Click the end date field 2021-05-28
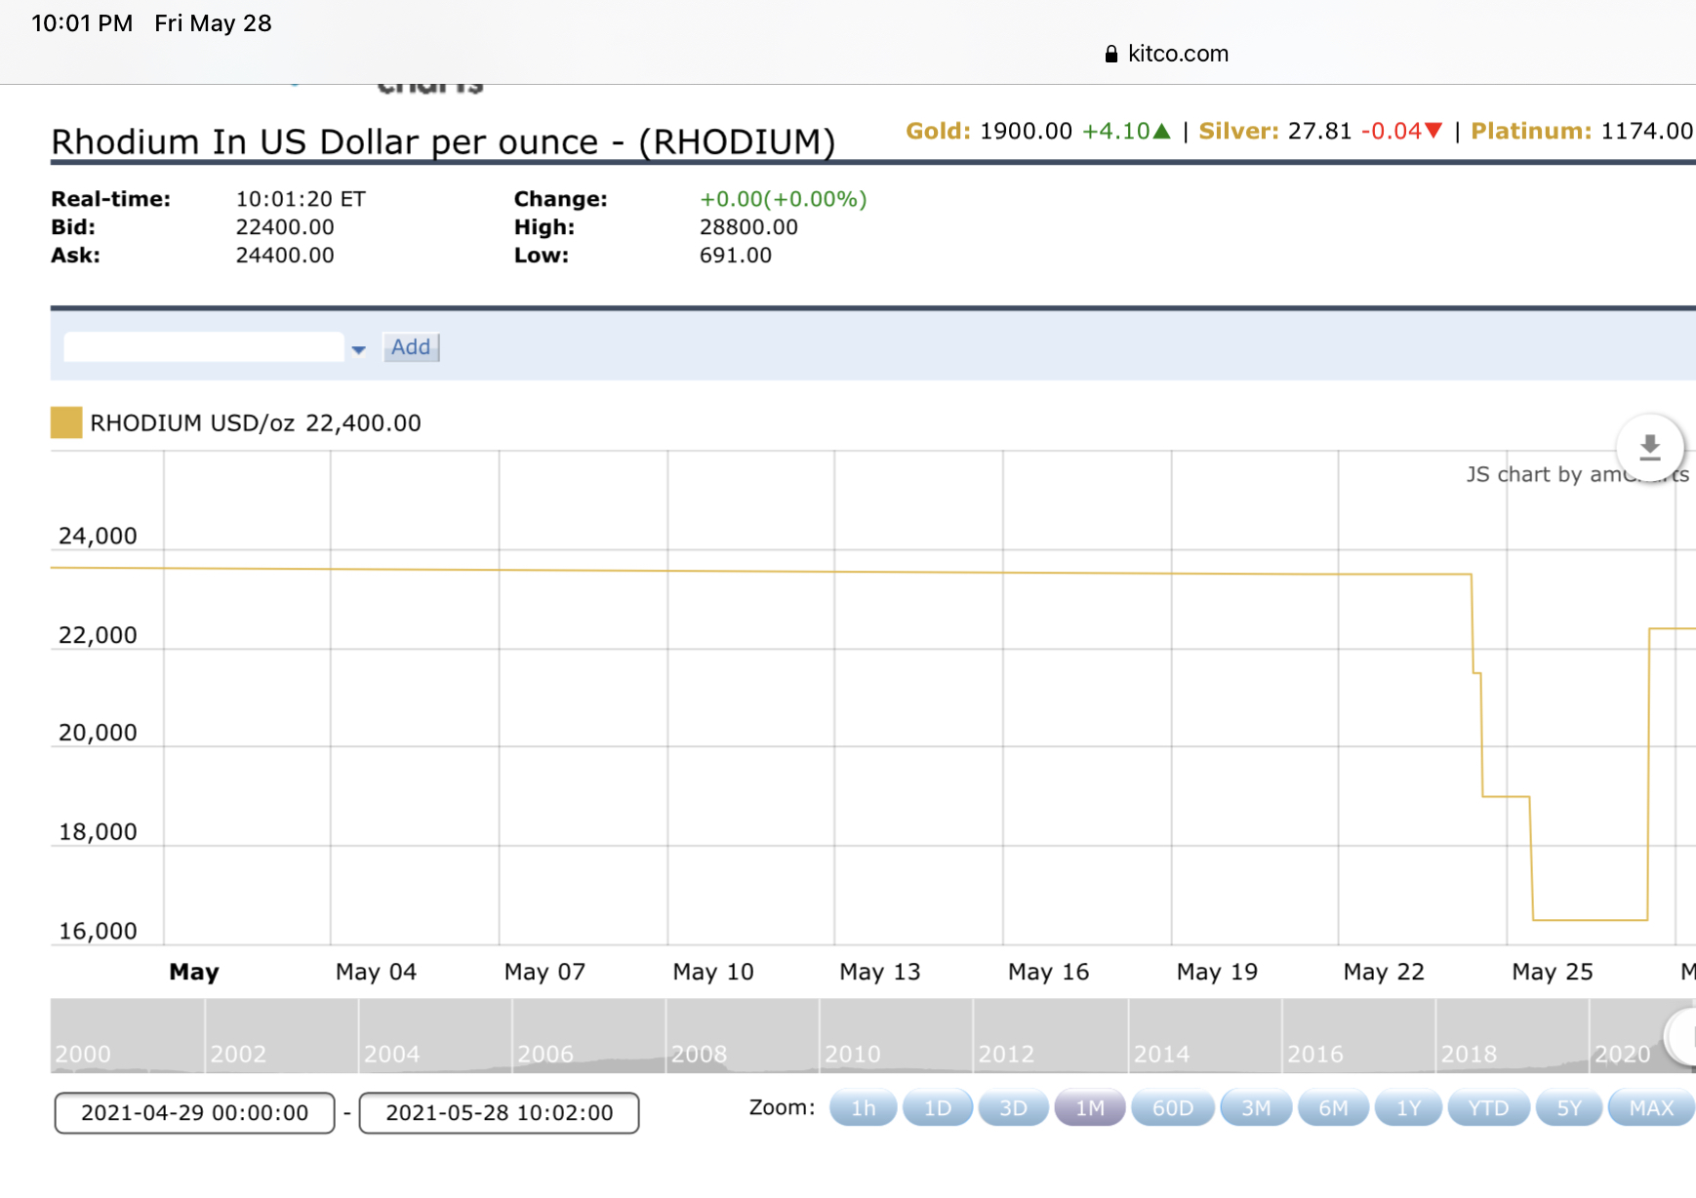 [x=499, y=1113]
